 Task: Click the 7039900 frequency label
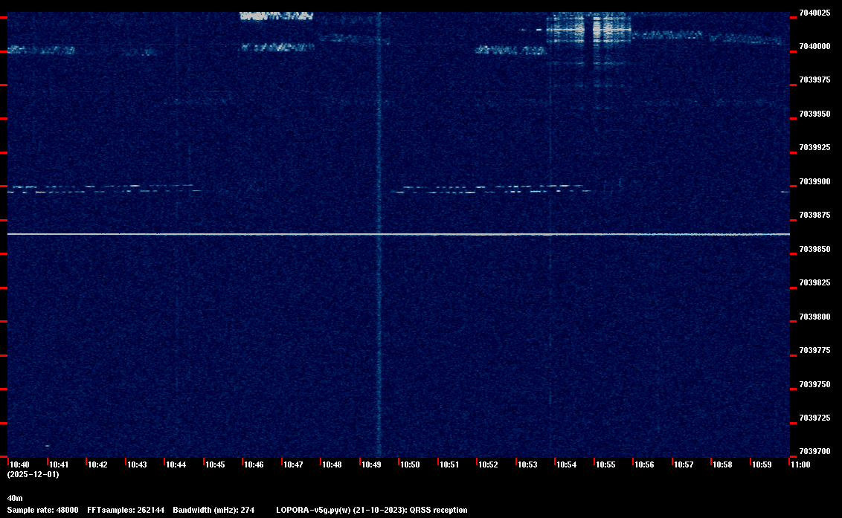click(x=814, y=182)
